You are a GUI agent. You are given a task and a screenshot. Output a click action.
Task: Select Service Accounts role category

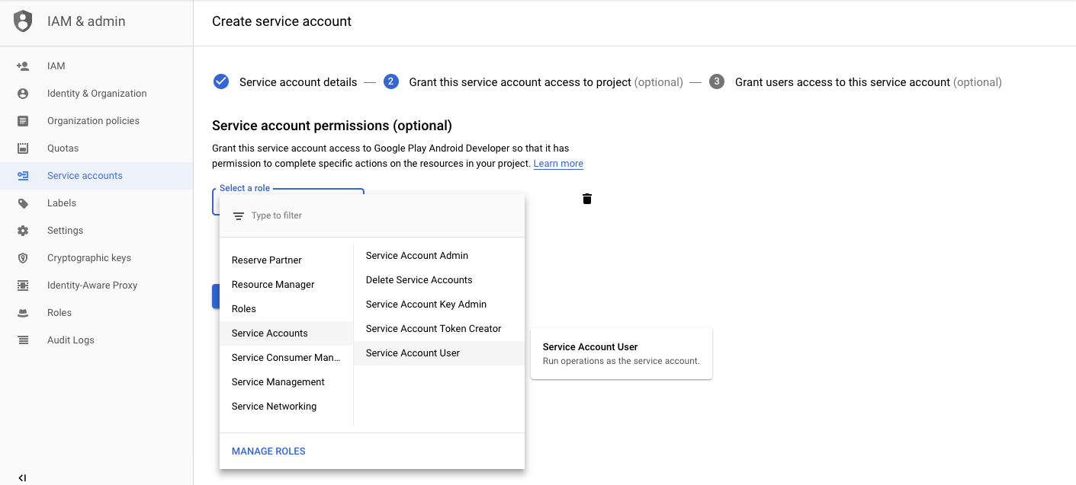287,333
